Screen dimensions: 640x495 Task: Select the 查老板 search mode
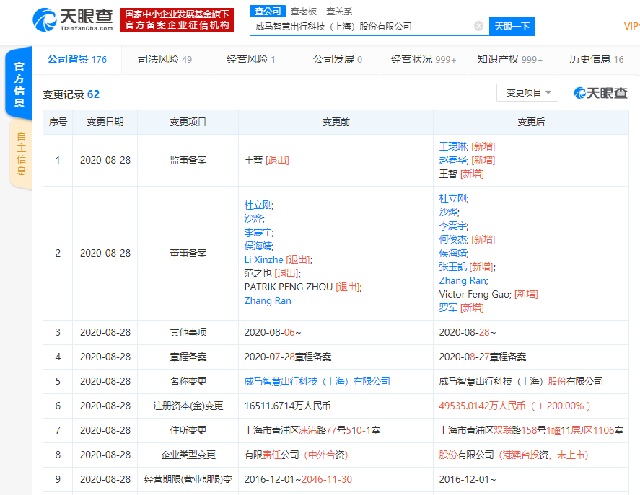[x=303, y=11]
